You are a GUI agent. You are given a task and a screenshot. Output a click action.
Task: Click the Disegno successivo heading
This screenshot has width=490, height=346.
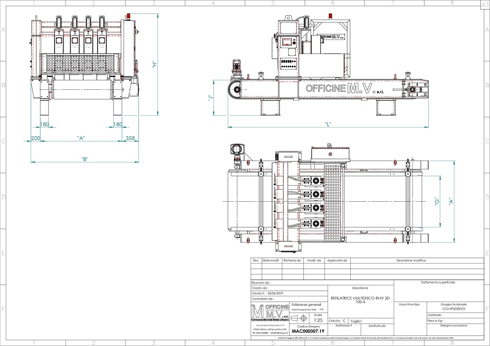click(454, 325)
